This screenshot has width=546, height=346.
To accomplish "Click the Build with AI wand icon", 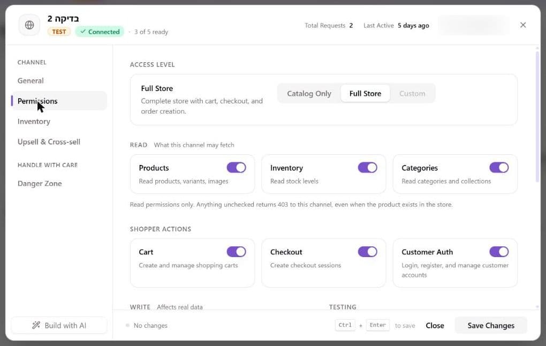I will point(36,326).
